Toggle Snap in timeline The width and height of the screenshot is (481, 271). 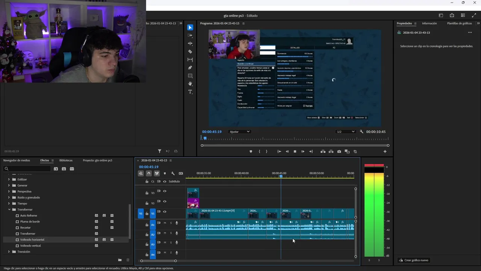(x=149, y=174)
